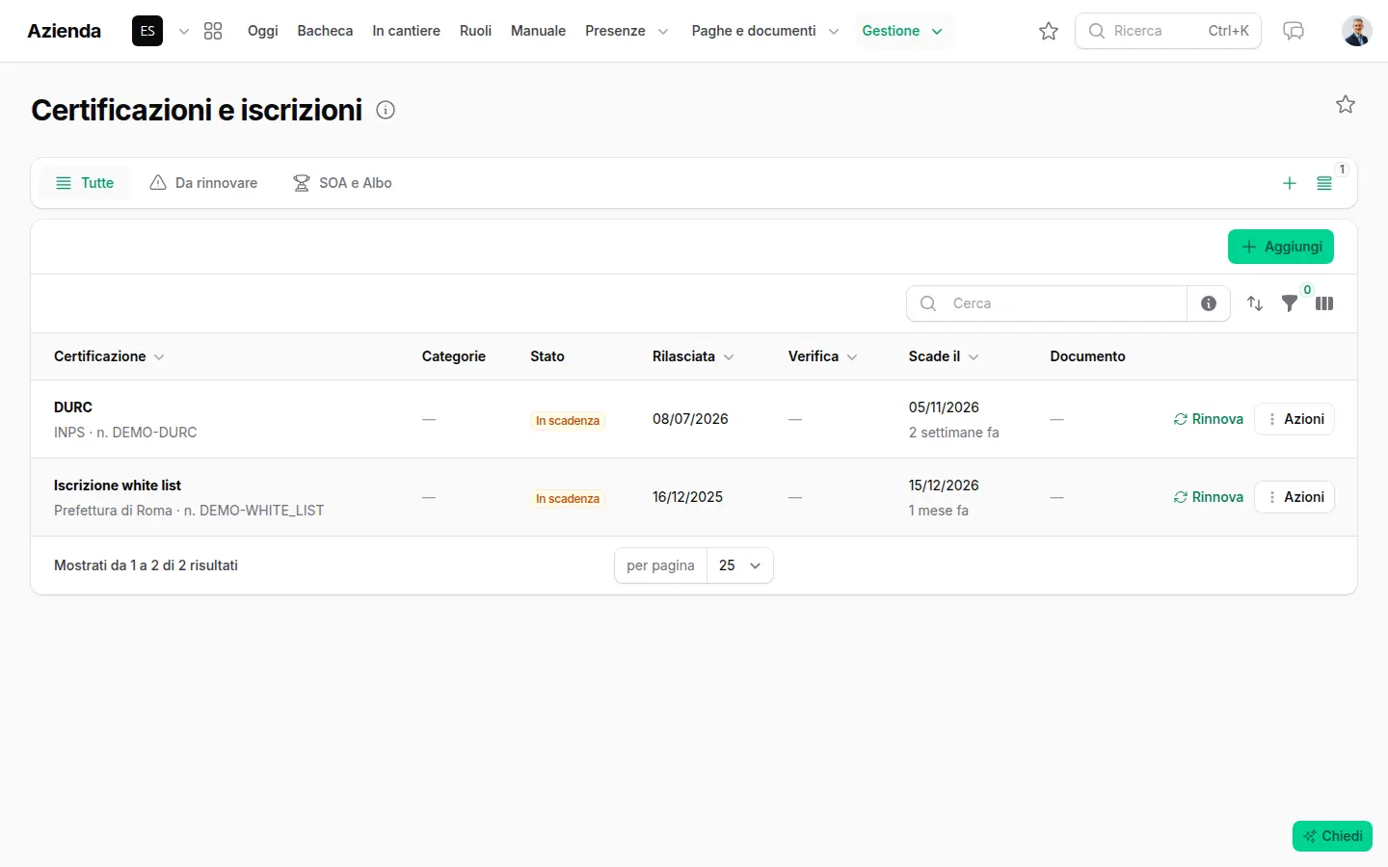This screenshot has width=1388, height=867.
Task: Click the ES company badge
Action: pyautogui.click(x=147, y=31)
